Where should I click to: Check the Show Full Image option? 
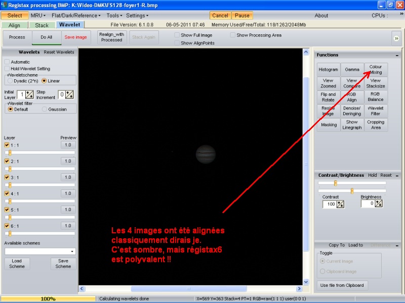click(x=176, y=35)
